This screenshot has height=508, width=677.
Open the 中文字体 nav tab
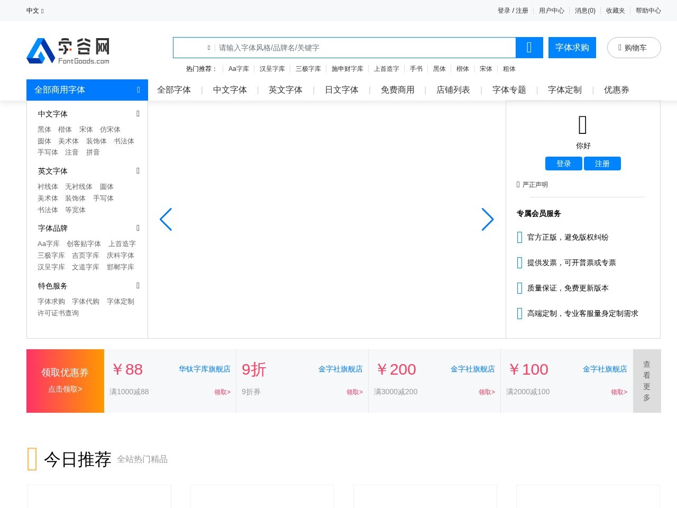[x=230, y=90]
